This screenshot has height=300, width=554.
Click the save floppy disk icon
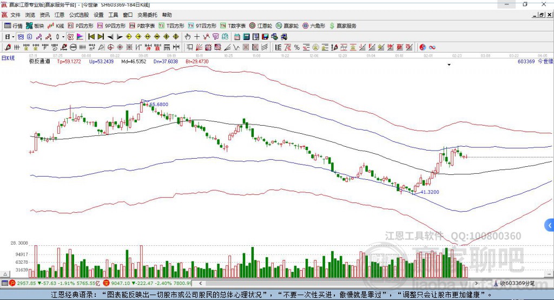pos(265,37)
